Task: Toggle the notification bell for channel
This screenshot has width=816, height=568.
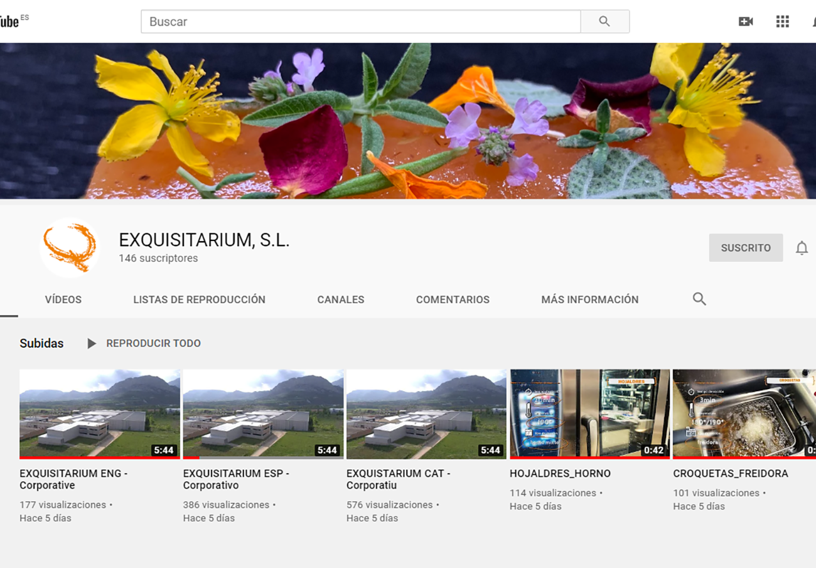Action: (802, 248)
